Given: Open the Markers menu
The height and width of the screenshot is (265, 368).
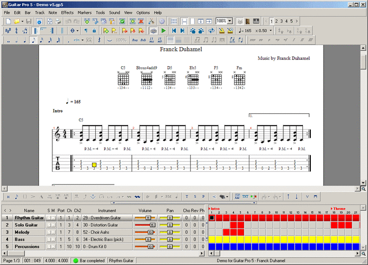Looking at the screenshot, I should [x=85, y=13].
